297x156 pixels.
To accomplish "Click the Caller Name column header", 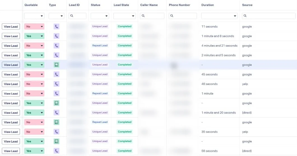I will 149,5.
